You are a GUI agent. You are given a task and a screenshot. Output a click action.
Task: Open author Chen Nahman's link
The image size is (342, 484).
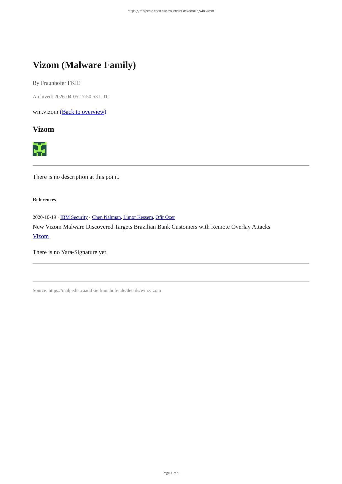click(x=106, y=217)
